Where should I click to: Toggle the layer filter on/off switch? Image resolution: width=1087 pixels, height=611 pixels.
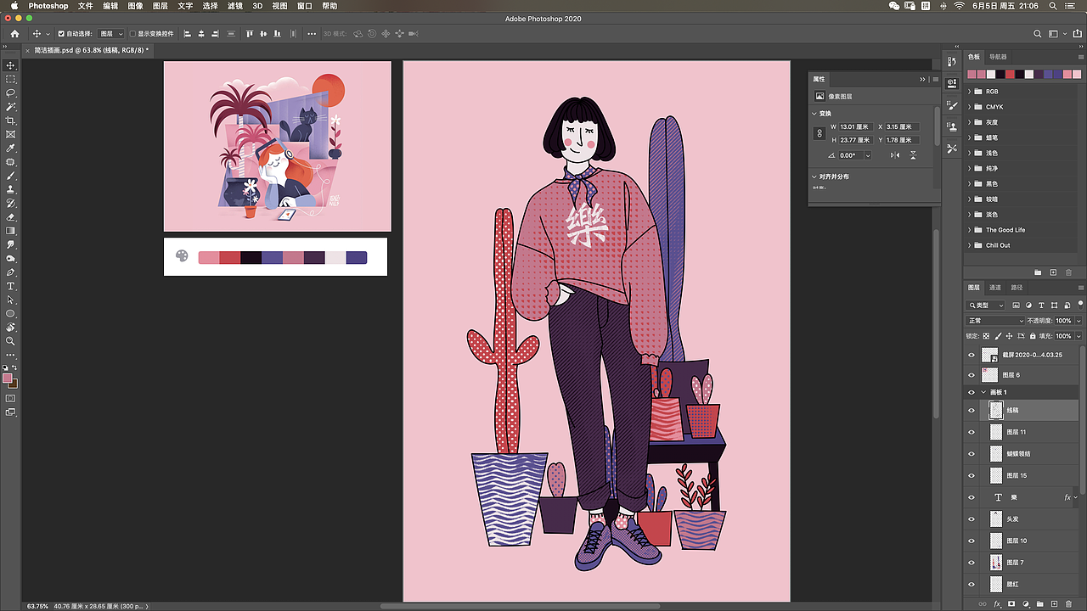click(1079, 305)
